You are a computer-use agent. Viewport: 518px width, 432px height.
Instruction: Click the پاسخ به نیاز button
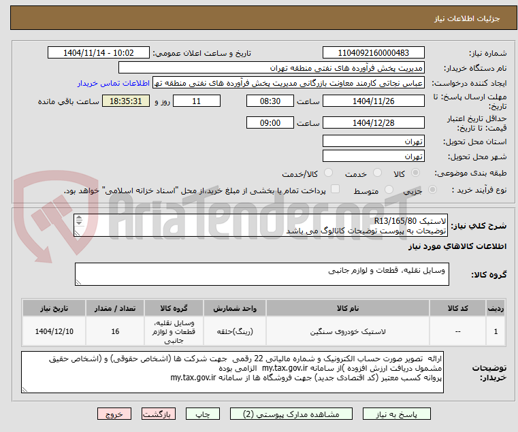396,414
